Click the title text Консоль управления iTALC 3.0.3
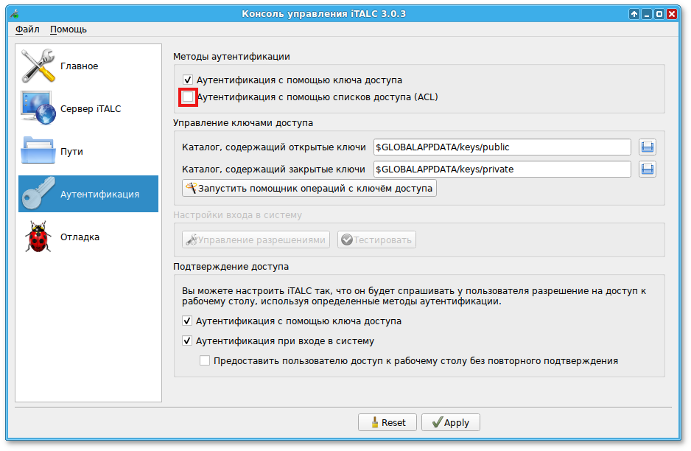Viewport: 691px width, 451px height. (324, 14)
